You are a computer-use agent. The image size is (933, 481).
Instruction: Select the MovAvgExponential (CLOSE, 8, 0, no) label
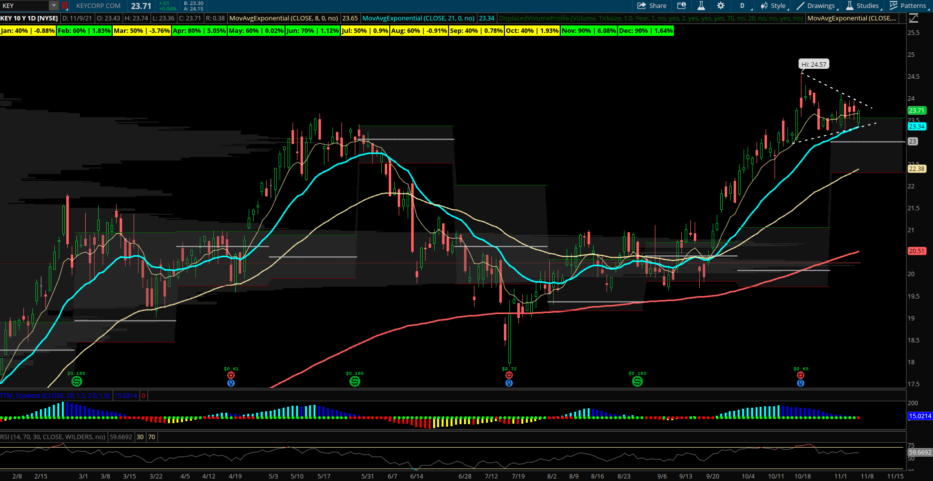click(x=284, y=18)
